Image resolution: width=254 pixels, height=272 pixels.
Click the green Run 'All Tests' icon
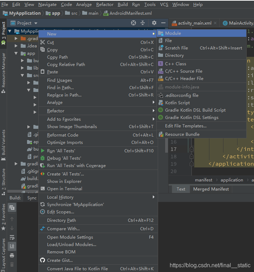click(43, 151)
